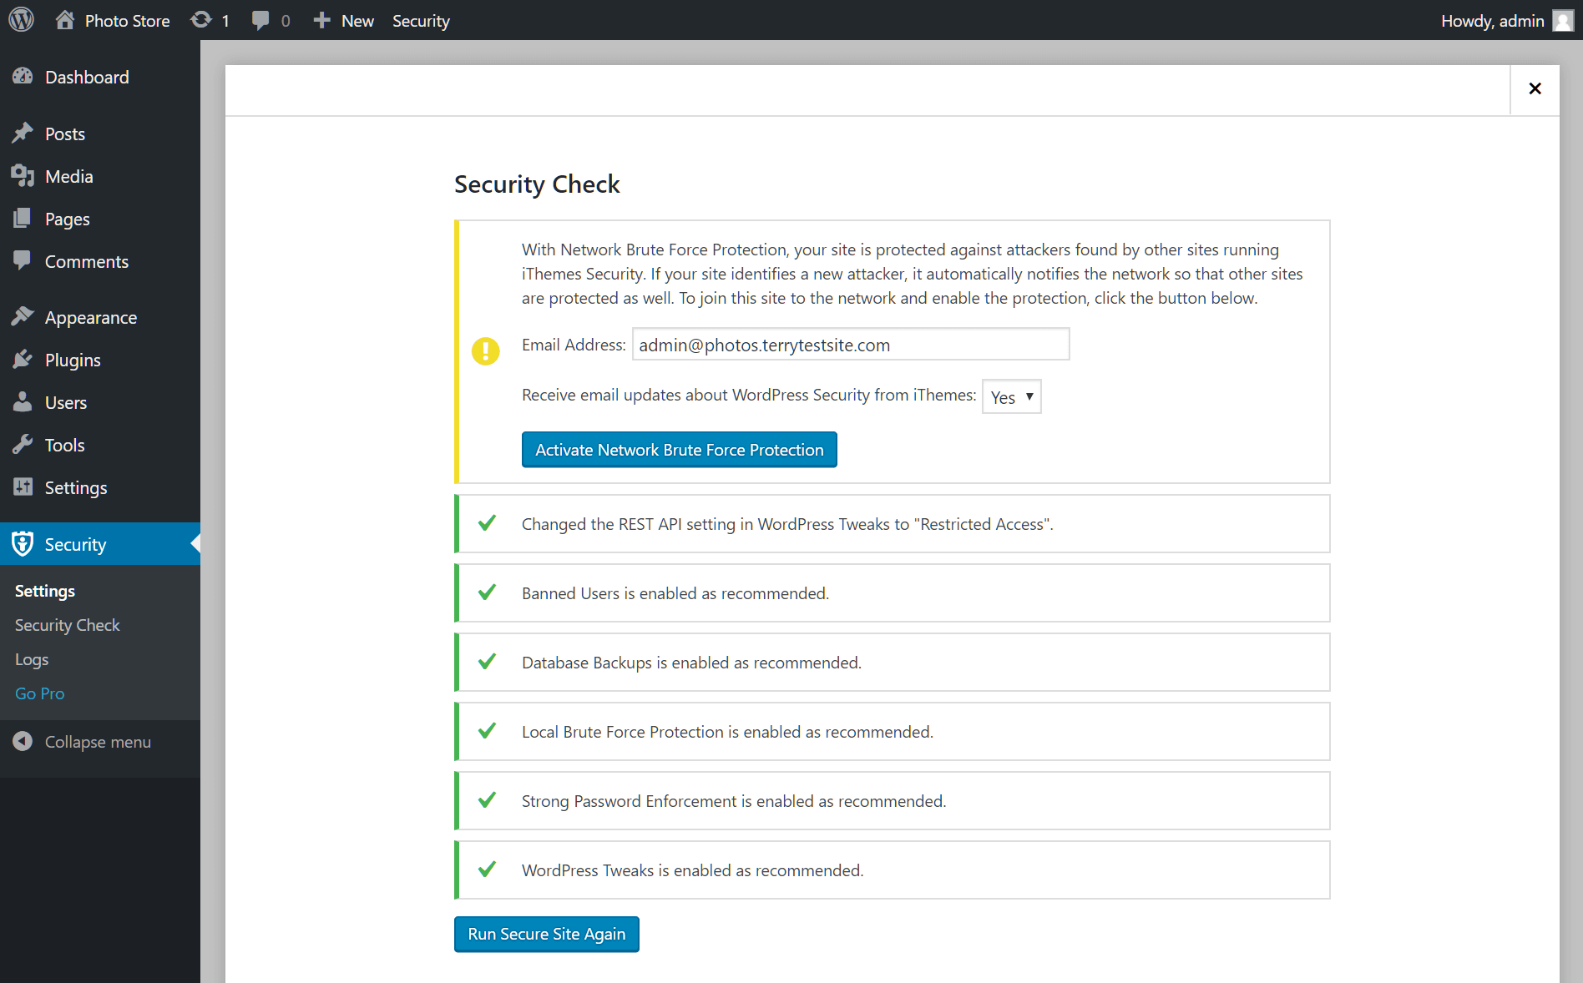1583x983 pixels.
Task: Click the Settings sliders icon in sidebar
Action: coord(23,487)
